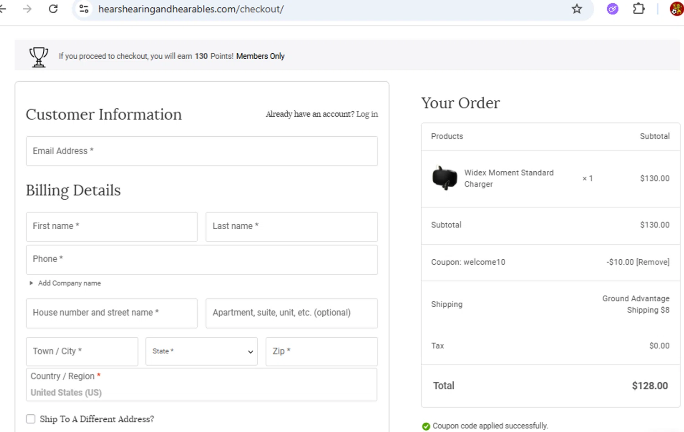Focus the House number and street name field
The height and width of the screenshot is (432, 684).
[112, 313]
